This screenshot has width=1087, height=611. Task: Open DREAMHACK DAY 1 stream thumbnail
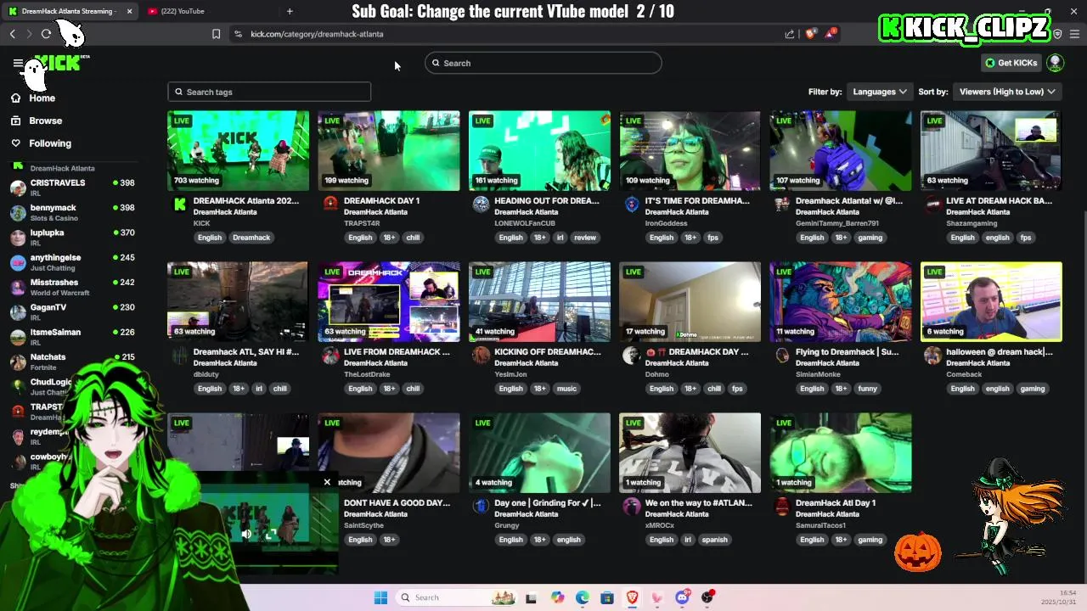click(x=389, y=150)
